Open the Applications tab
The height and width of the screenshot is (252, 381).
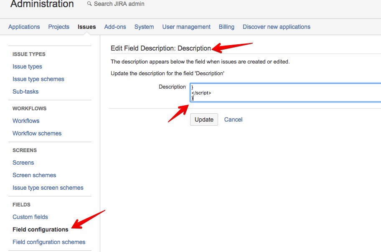tap(24, 27)
